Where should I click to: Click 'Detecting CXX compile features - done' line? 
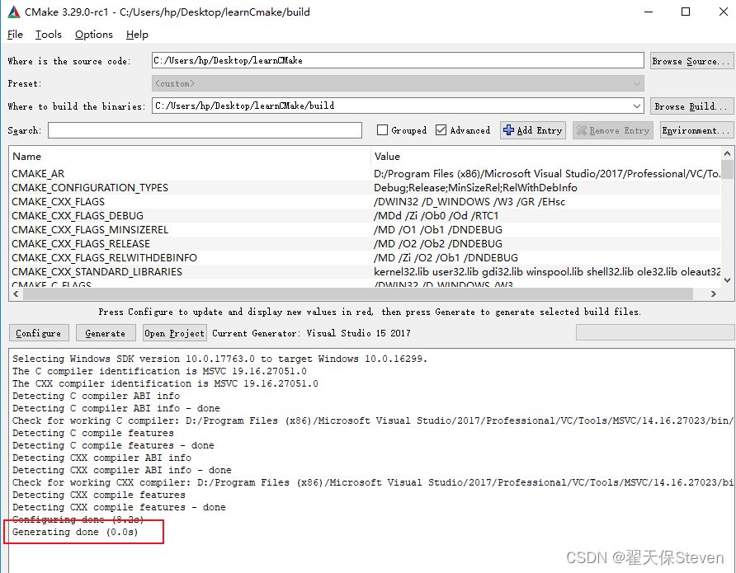click(119, 507)
